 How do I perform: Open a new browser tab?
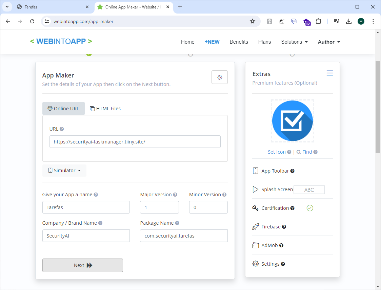(180, 7)
